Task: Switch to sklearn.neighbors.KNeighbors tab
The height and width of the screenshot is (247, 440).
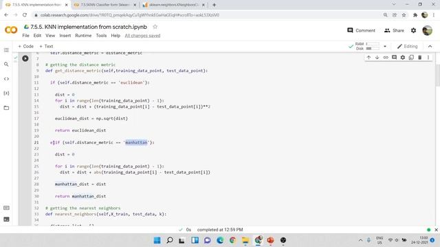Action: pos(173,5)
